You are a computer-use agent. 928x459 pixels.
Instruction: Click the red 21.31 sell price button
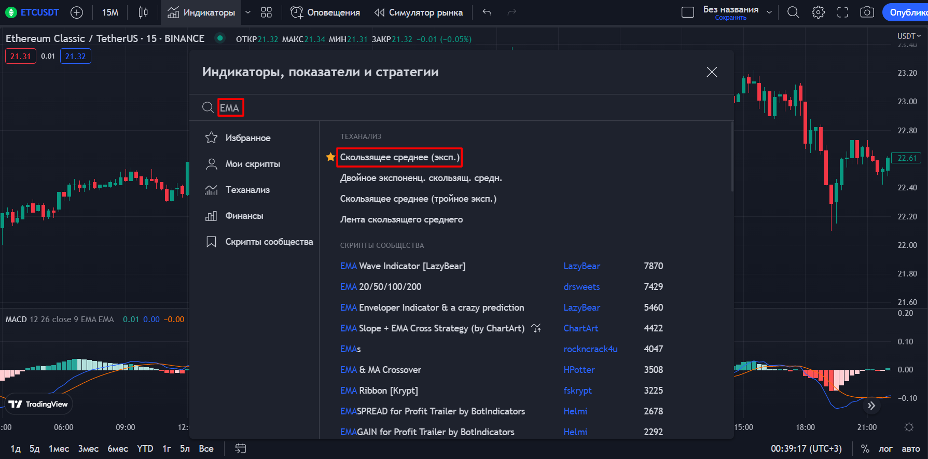click(21, 56)
